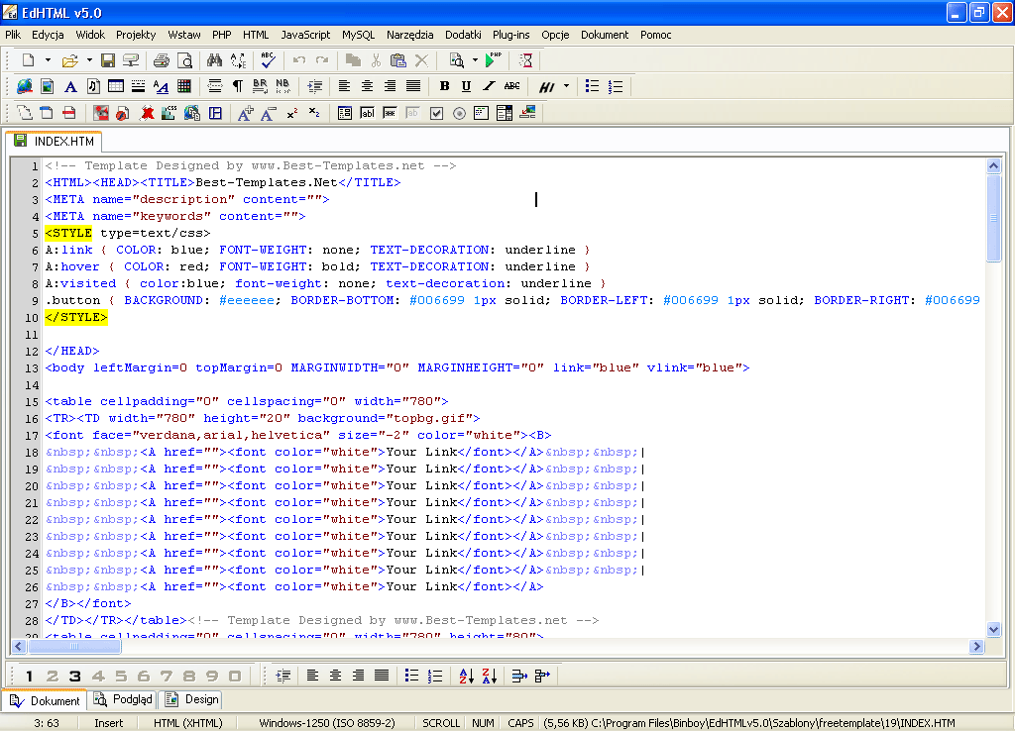
Task: Click the open folder icon
Action: tap(70, 60)
